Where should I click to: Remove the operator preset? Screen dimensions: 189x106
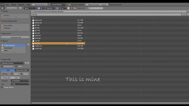28,63
